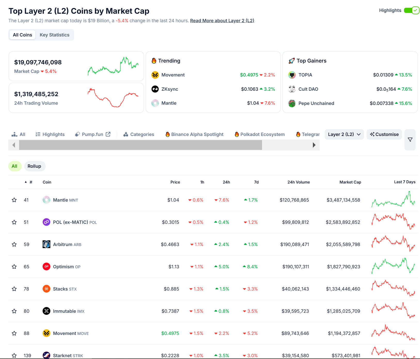Click the TOPIA icon in Top Gainers
Viewport: 420px width, 359px height.
pyautogui.click(x=292, y=75)
